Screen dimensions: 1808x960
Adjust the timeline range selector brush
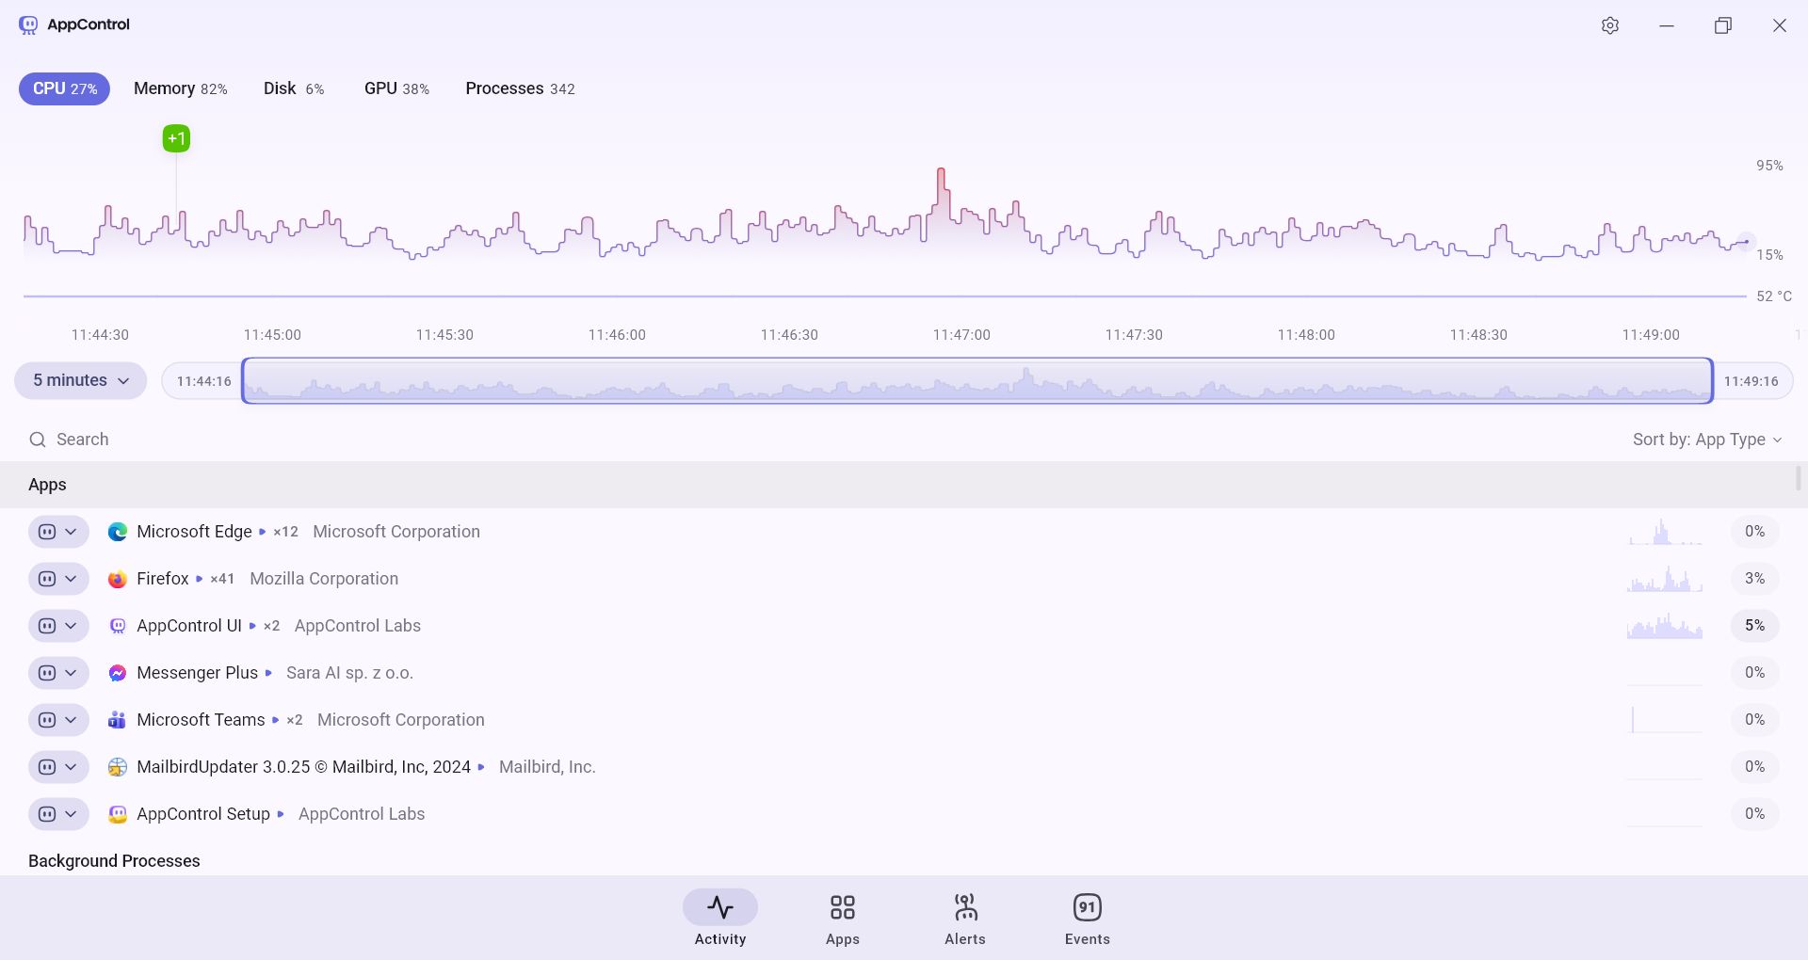click(977, 381)
